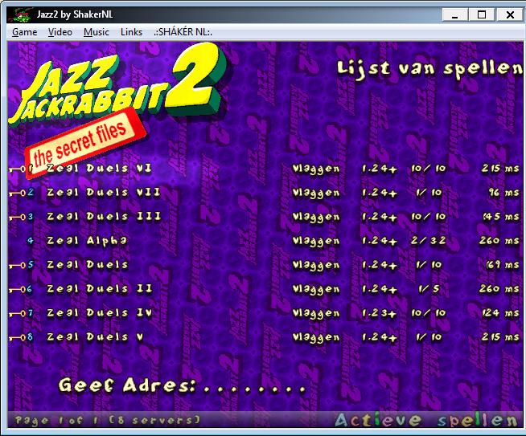Click the Actieve spellen label

click(x=426, y=420)
